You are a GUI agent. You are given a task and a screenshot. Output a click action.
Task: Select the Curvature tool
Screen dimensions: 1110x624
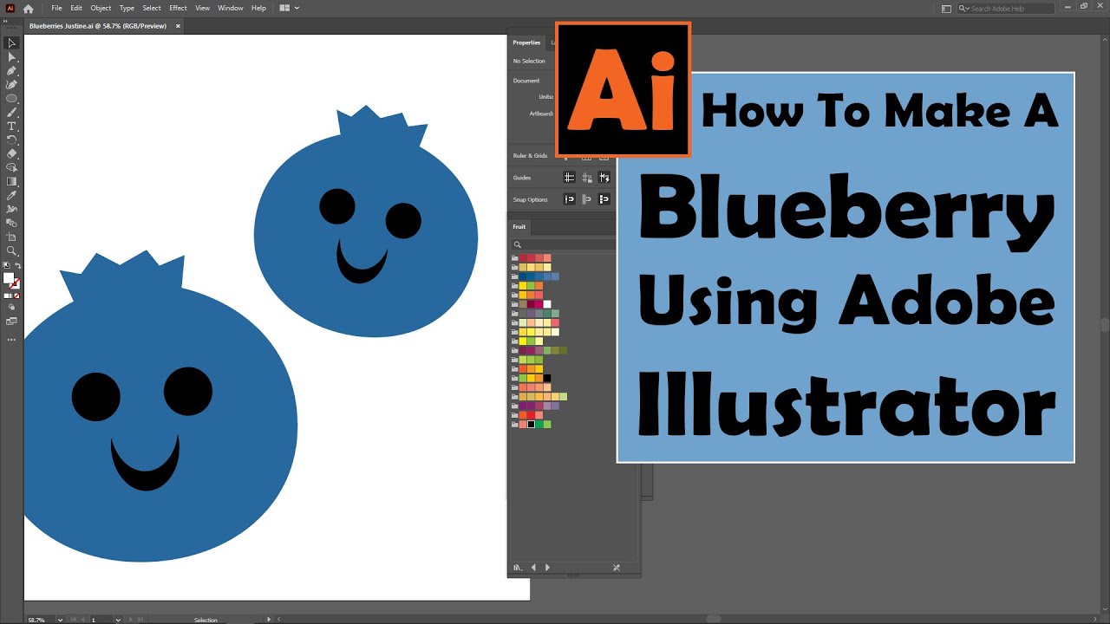[12, 84]
